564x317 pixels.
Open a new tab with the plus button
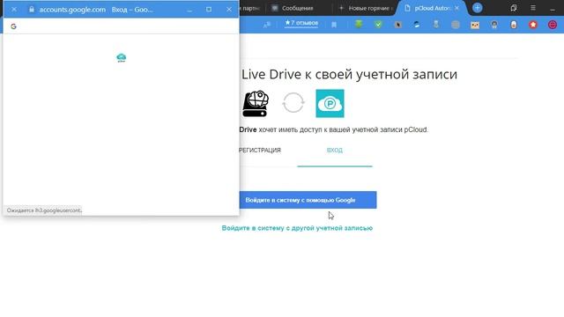coord(478,8)
